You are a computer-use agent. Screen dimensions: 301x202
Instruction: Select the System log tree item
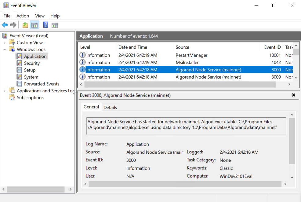[31, 77]
